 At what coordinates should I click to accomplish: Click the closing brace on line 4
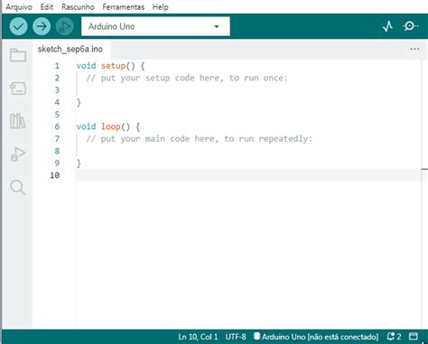(79, 103)
